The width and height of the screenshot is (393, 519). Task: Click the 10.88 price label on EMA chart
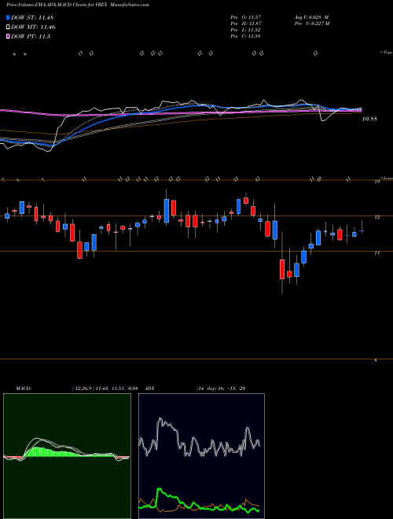(x=369, y=119)
